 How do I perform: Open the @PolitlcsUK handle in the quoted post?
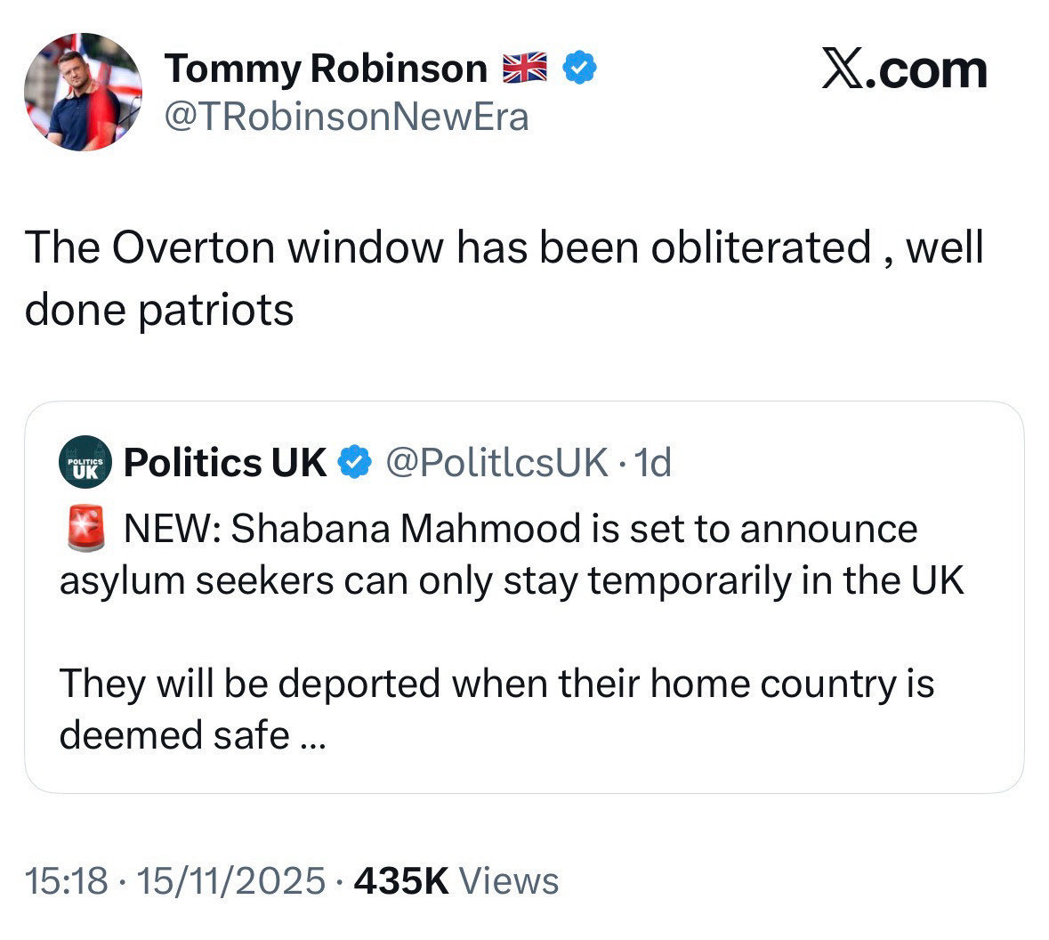tap(496, 462)
